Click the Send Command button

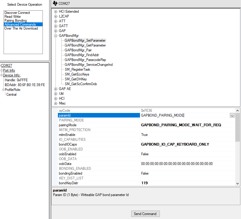pyautogui.click(x=145, y=214)
